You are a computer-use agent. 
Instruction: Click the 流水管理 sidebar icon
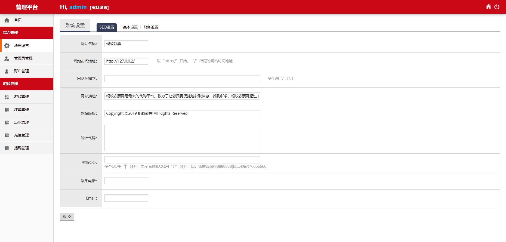pyautogui.click(x=7, y=123)
